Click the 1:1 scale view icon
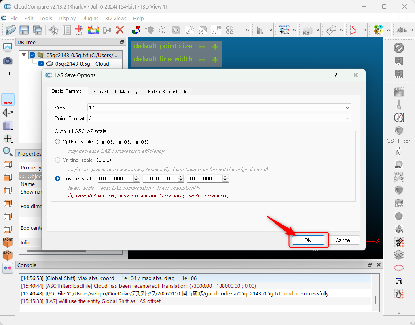This screenshot has width=415, height=325. pyautogui.click(x=8, y=74)
